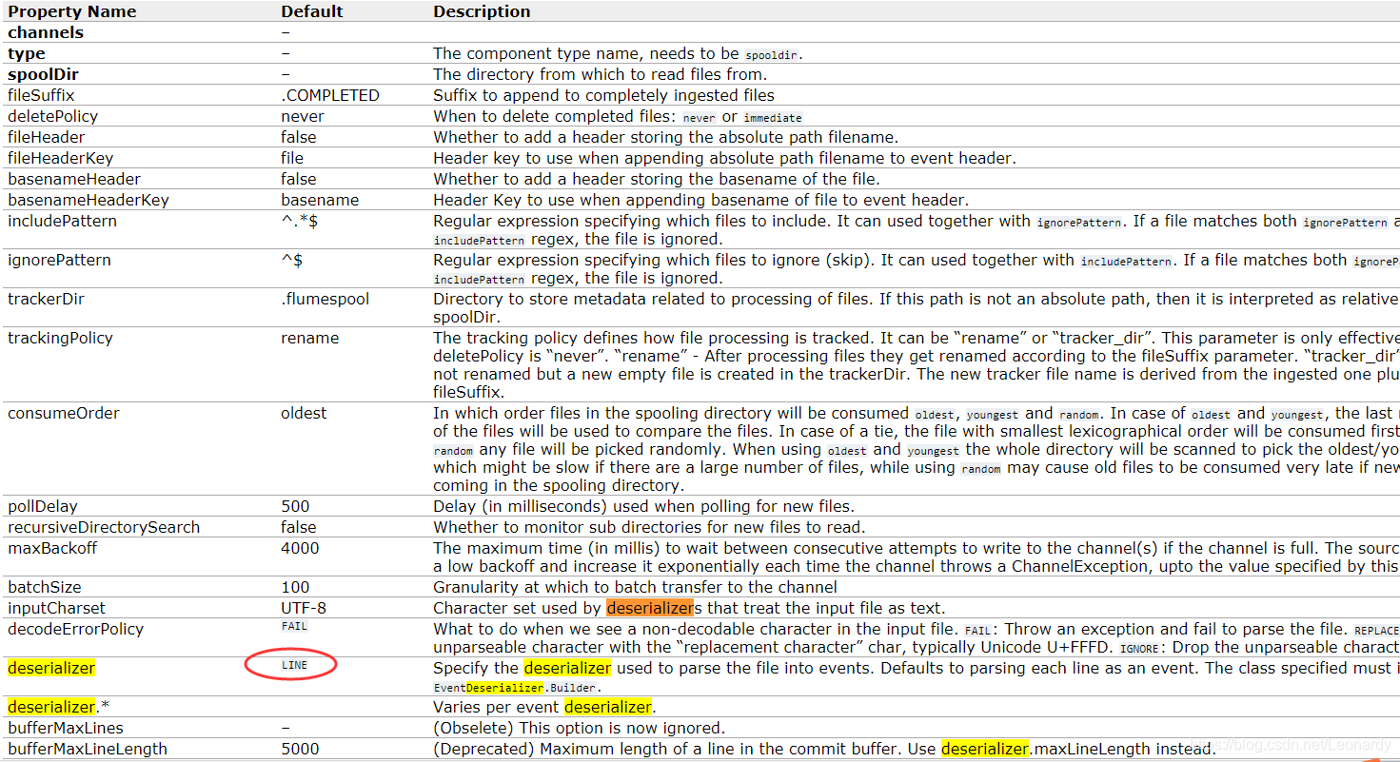1400x762 pixels.
Task: Click the '^$' default value
Action: (291, 260)
